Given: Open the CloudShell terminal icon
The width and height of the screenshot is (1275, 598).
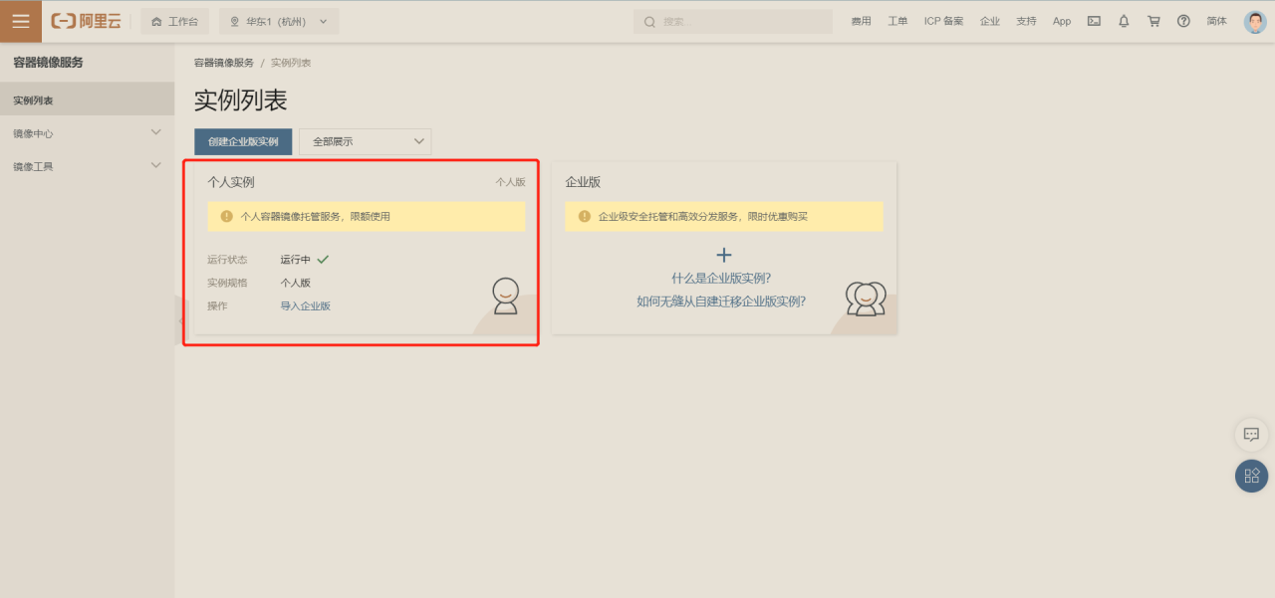Looking at the screenshot, I should pos(1093,20).
